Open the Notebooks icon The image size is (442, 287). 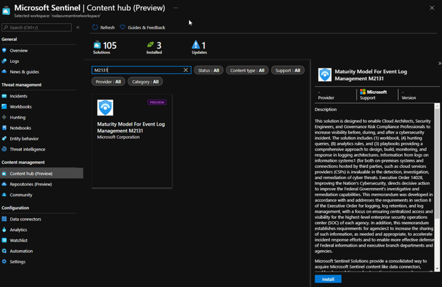click(4, 128)
